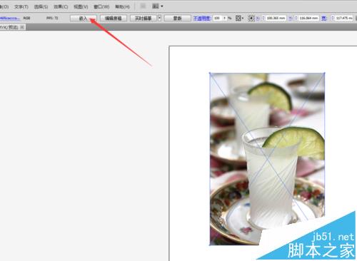The width and height of the screenshot is (357, 261).
Task: Close the document tab with the x
Action: tap(22, 27)
